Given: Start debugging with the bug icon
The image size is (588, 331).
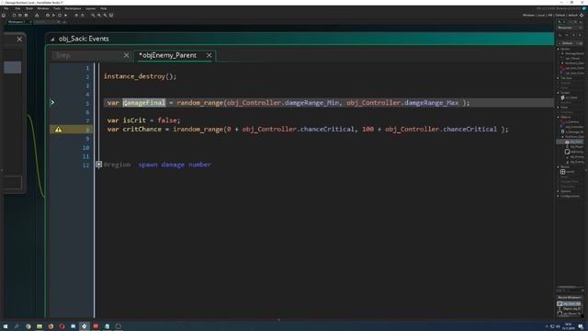Looking at the screenshot, I should click(x=48, y=16).
